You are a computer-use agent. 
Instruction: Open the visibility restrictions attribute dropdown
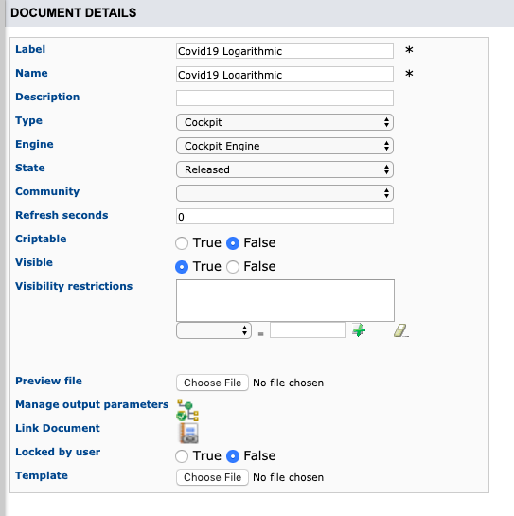[214, 330]
